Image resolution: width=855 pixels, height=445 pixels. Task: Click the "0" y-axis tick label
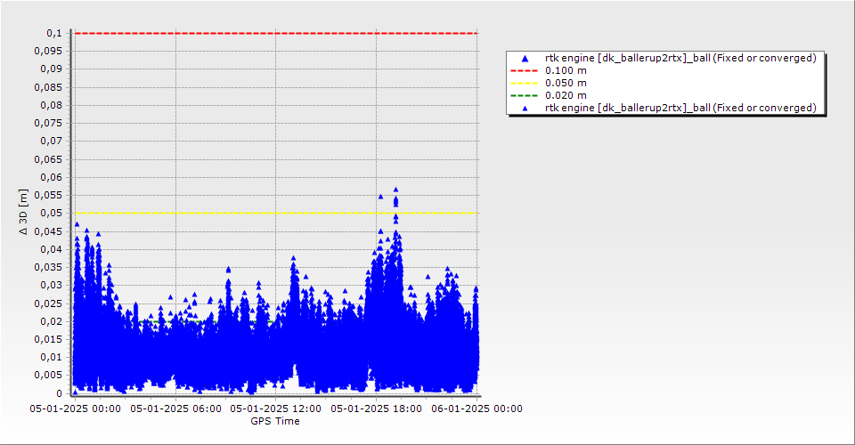pyautogui.click(x=60, y=393)
